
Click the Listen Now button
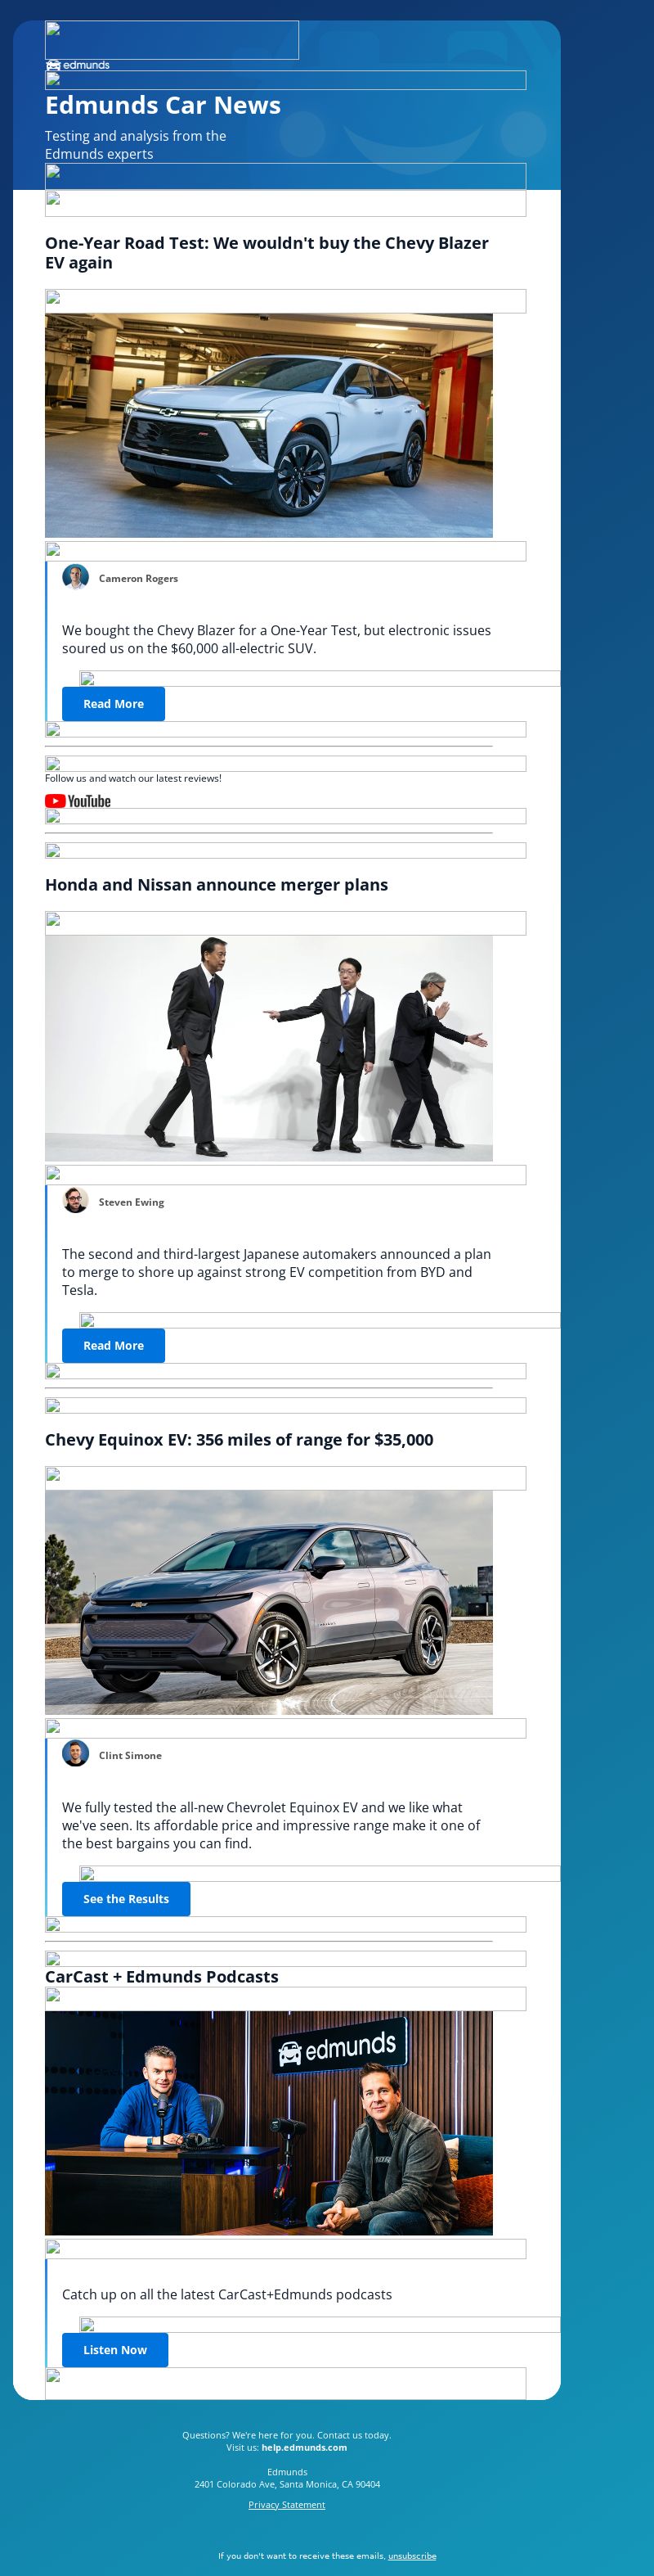[114, 2350]
